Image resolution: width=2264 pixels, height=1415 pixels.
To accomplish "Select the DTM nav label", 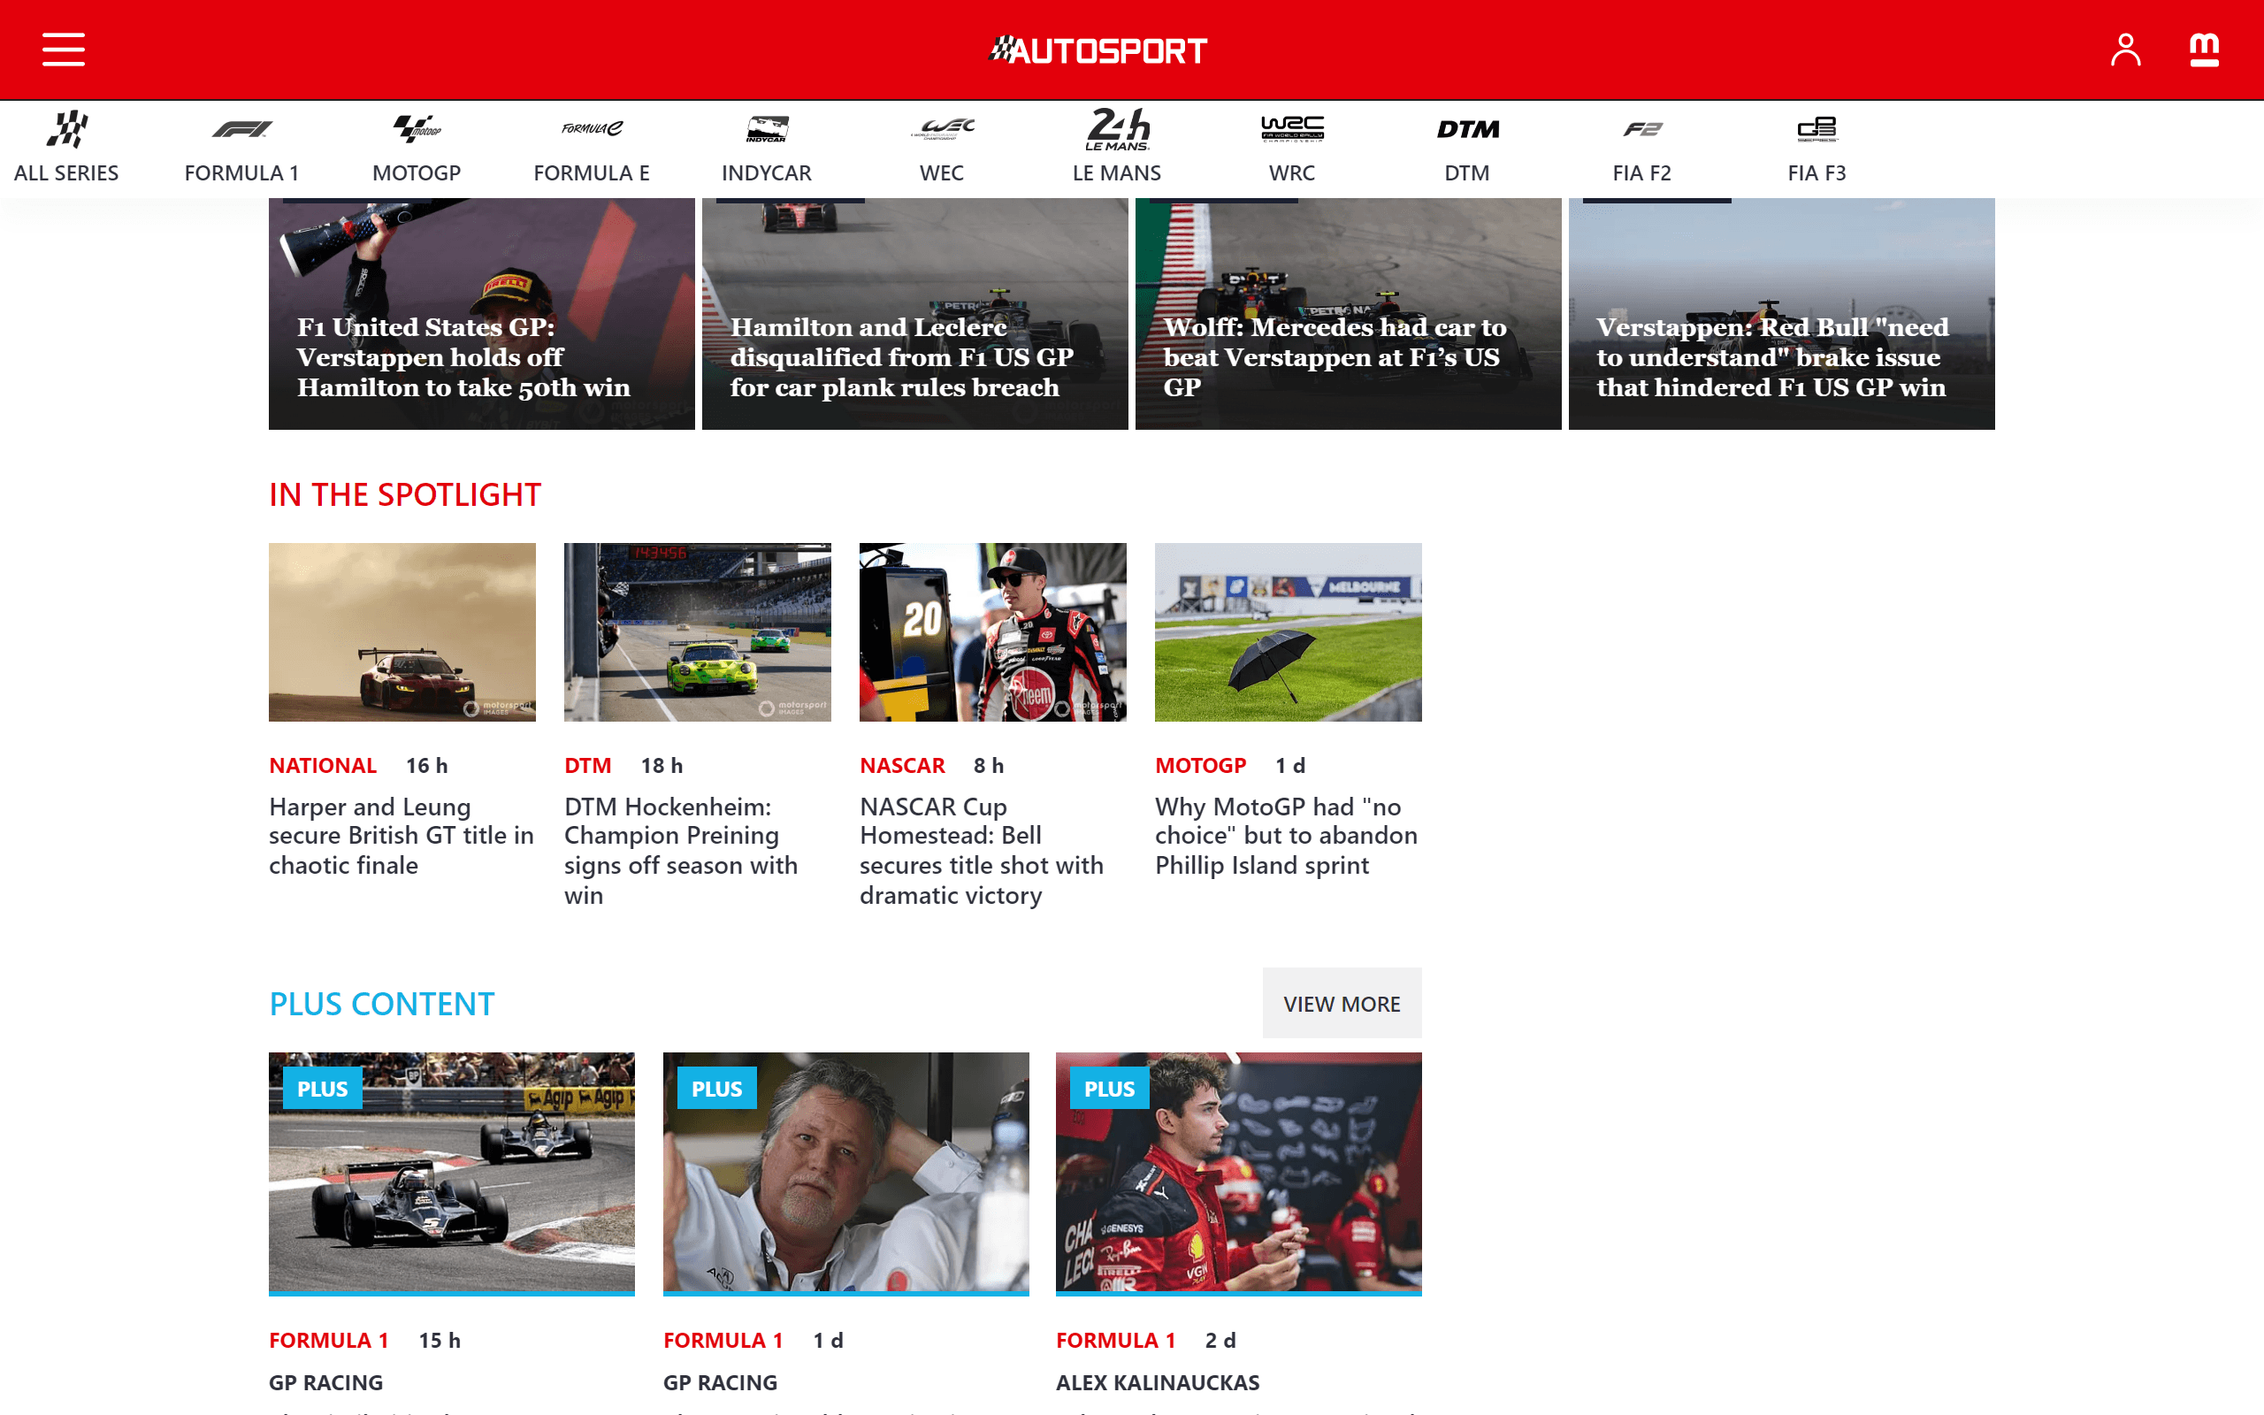I will (x=1467, y=173).
